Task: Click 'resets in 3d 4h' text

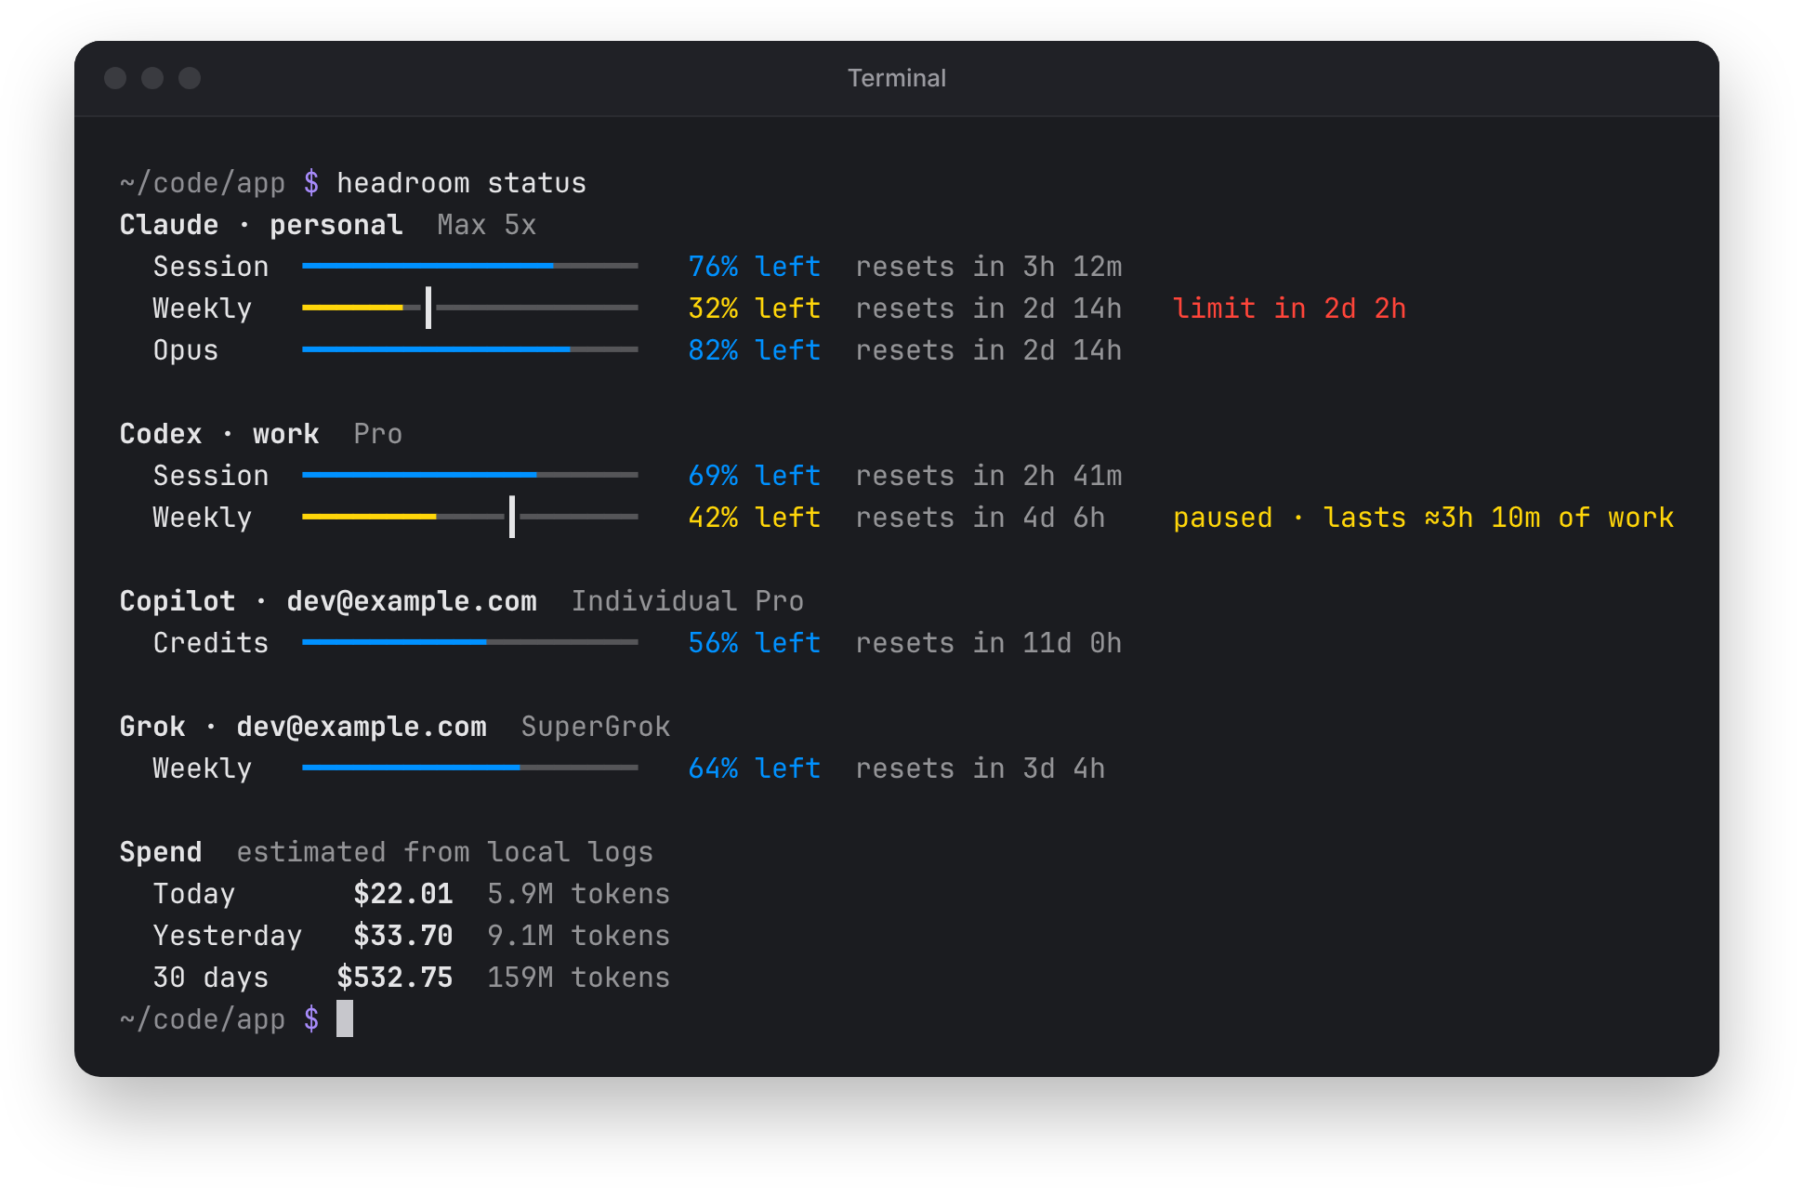Action: point(981,768)
